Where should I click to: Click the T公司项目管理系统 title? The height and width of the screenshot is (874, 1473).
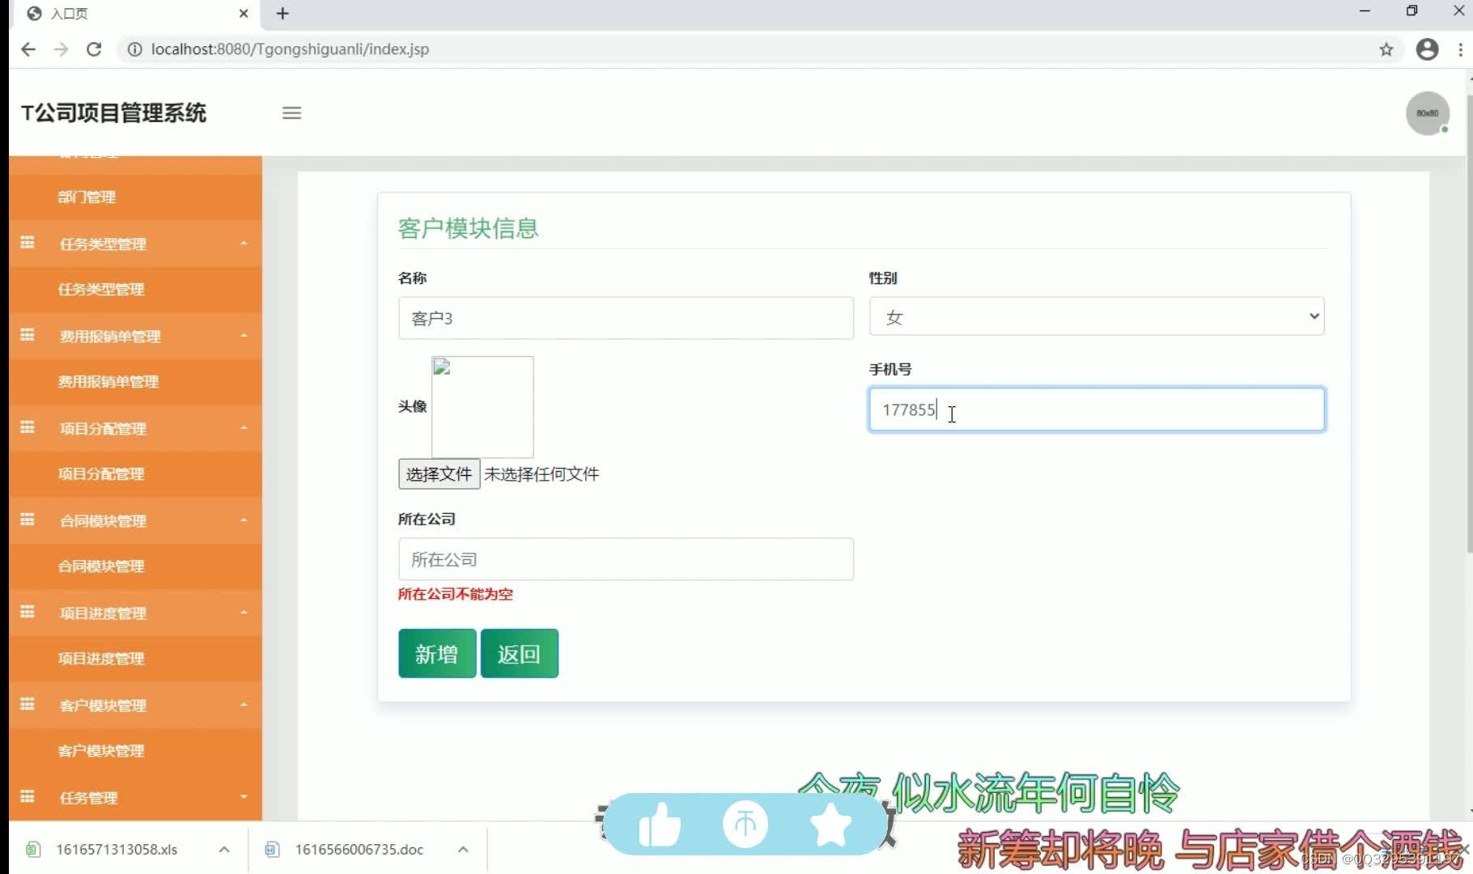(114, 112)
